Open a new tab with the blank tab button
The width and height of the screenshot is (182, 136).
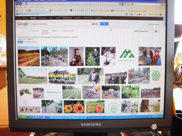pyautogui.click(x=53, y=14)
